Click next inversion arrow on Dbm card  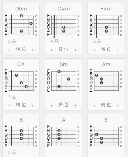(33, 50)
